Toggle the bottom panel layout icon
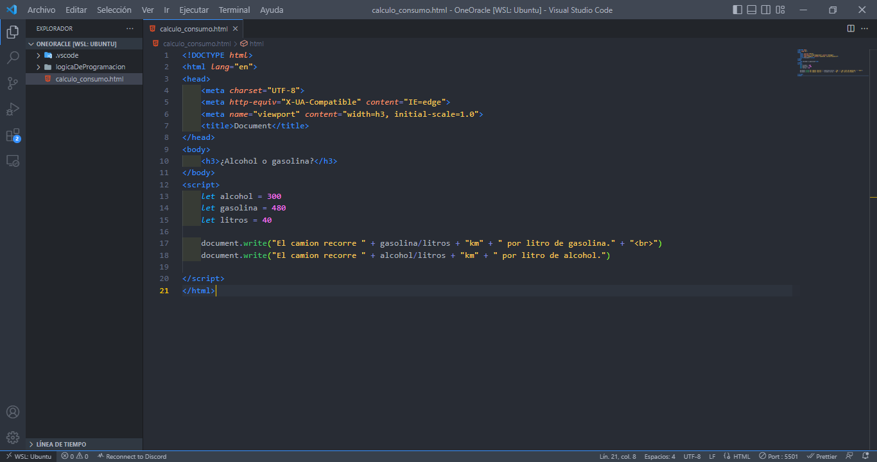 752,10
